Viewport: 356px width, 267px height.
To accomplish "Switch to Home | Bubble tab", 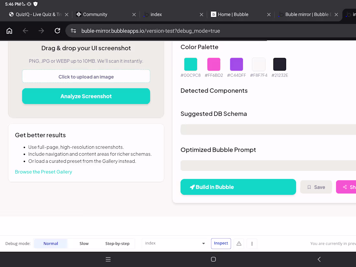I will tap(233, 15).
